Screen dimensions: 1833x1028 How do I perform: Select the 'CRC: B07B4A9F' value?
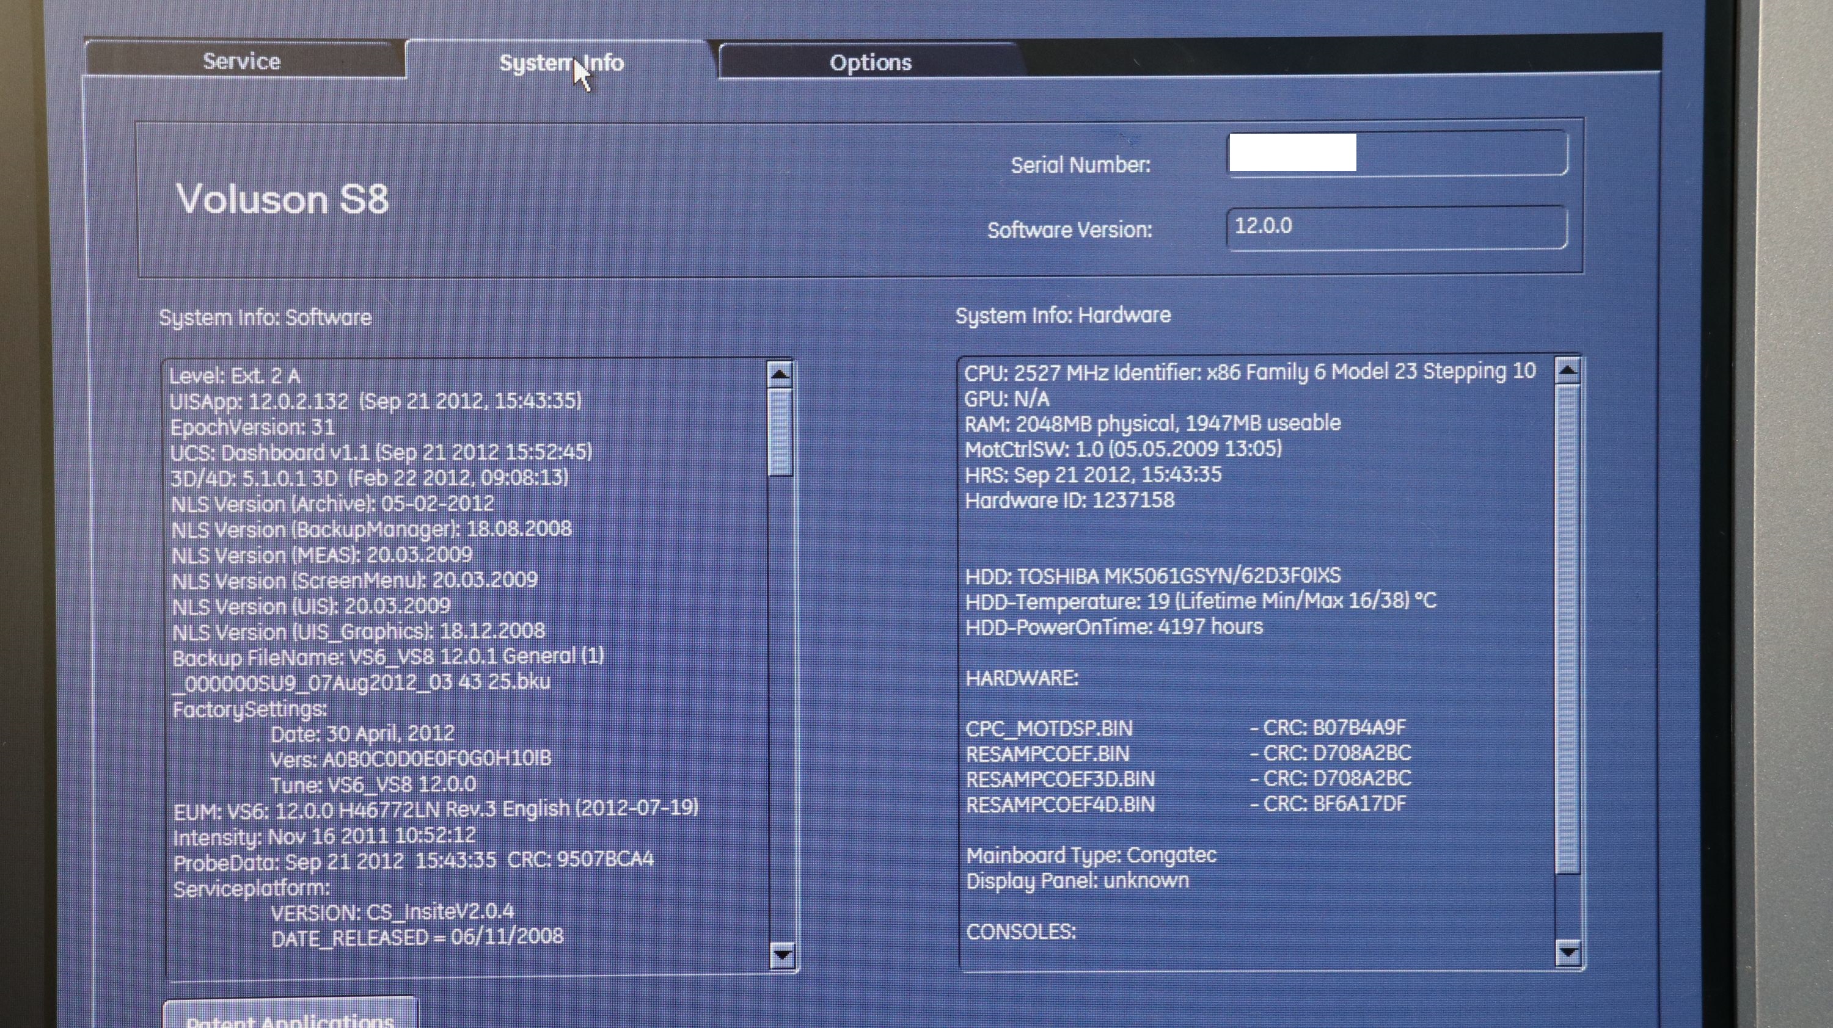tap(1336, 728)
